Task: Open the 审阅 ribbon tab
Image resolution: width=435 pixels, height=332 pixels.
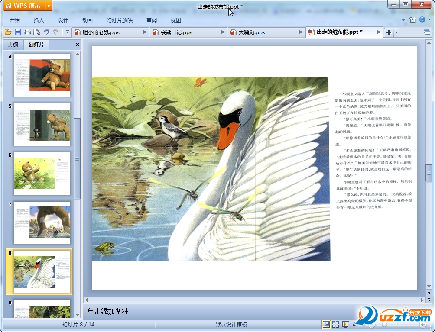Action: point(152,20)
